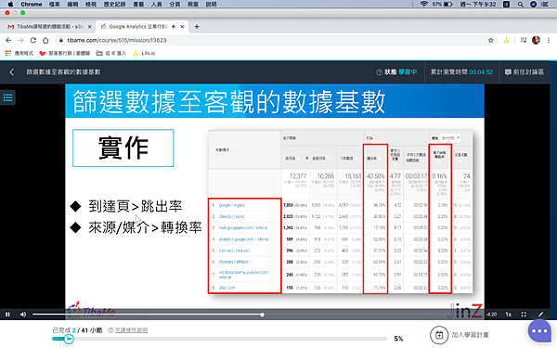Change the 1x playback speed
Image resolution: width=557 pixels, height=348 pixels.
pos(509,315)
